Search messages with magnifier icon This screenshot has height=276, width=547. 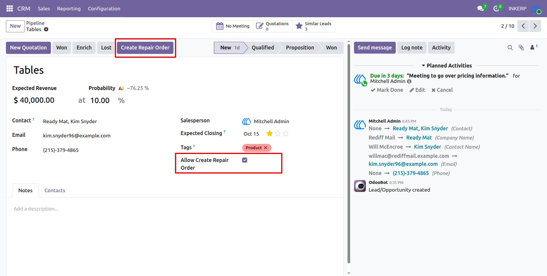510,48
